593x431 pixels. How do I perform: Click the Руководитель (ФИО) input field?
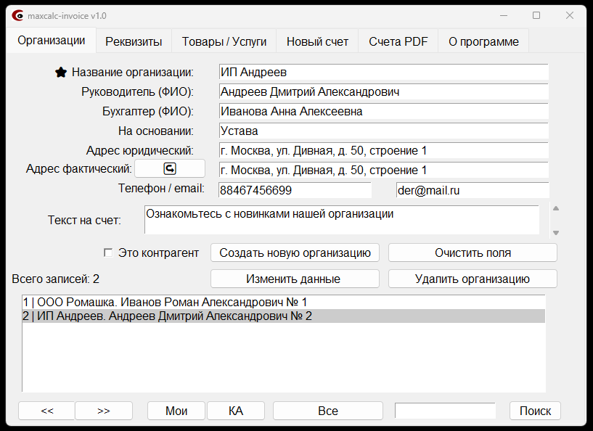tap(383, 92)
